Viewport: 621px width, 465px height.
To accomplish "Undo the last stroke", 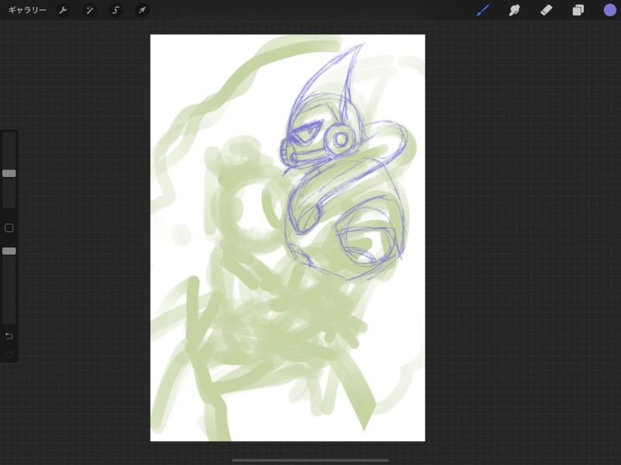I will click(9, 336).
